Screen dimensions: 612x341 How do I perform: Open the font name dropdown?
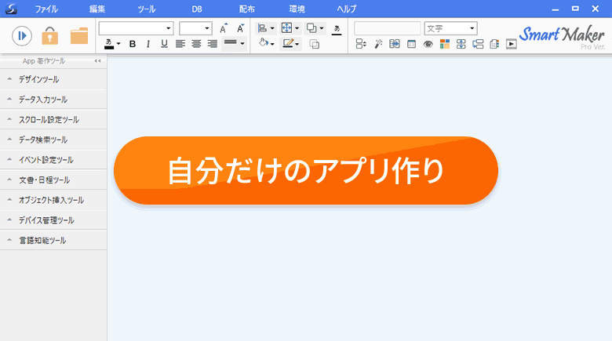(137, 28)
